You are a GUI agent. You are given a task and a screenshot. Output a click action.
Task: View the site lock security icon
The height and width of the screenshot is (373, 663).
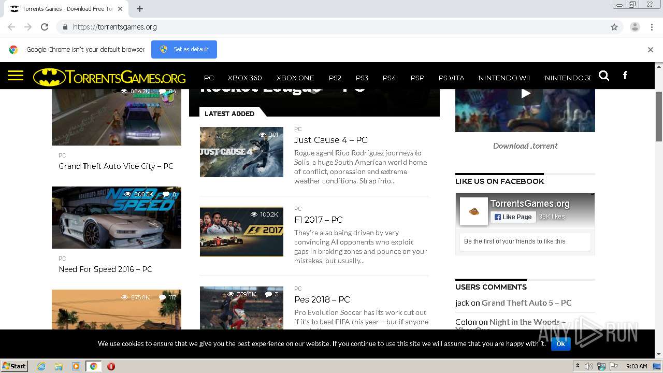65,27
